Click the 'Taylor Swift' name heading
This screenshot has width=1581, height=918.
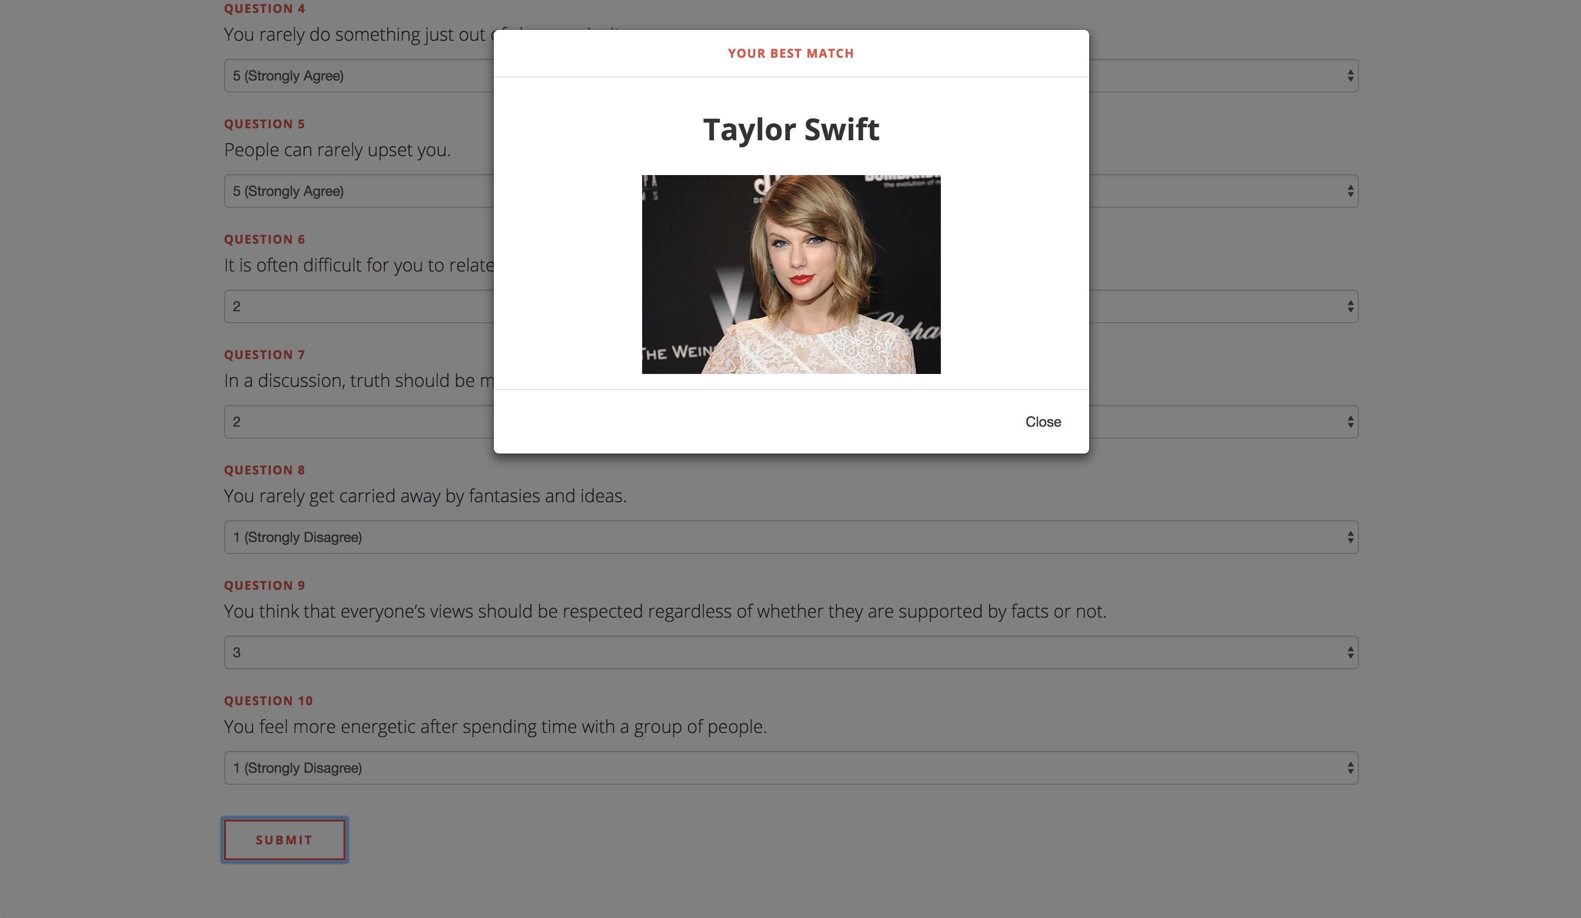(x=790, y=130)
